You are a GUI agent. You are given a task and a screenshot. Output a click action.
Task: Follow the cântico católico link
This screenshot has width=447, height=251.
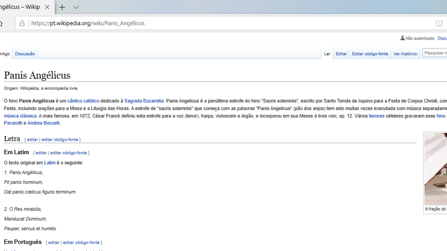click(83, 101)
